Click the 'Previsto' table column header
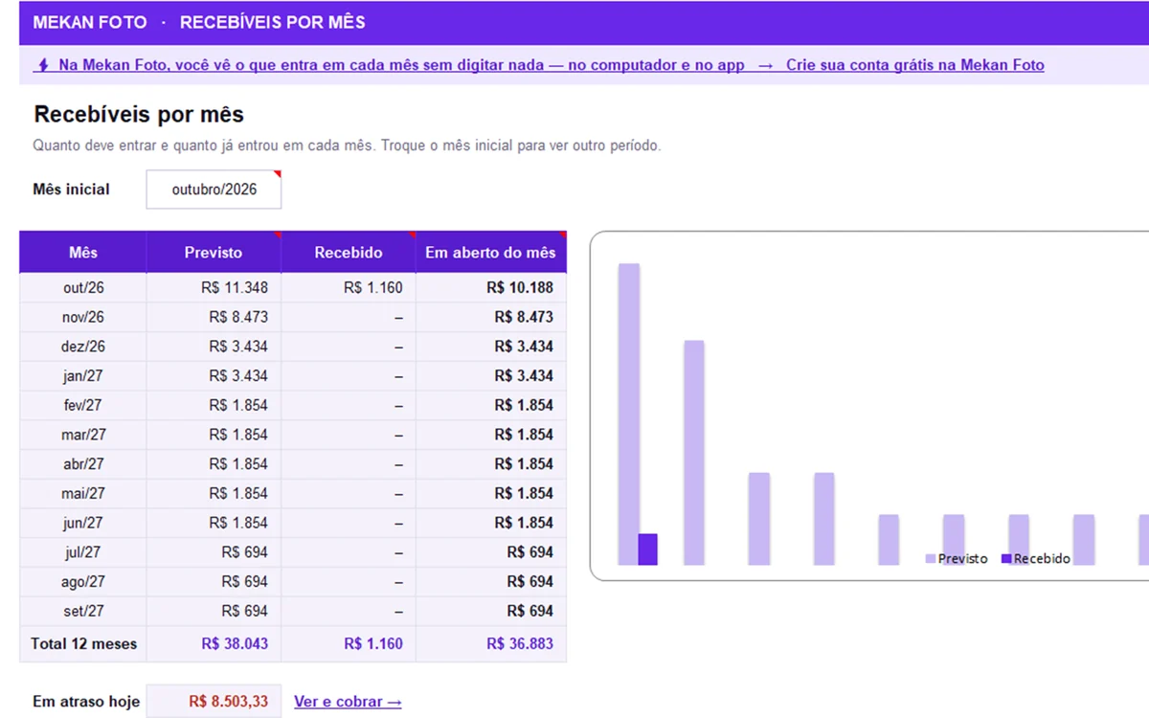 (214, 253)
